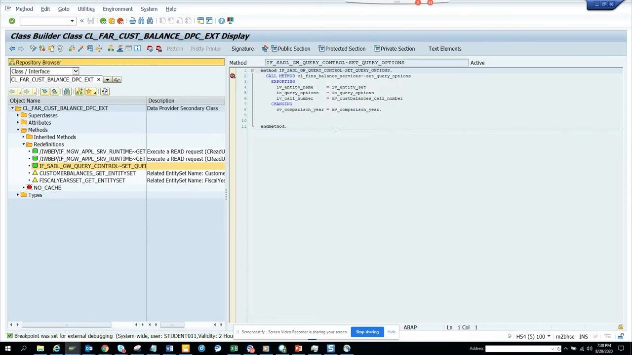Click the Exit (yellow) toolbar icon
Image resolution: width=632 pixels, height=355 pixels.
(x=112, y=21)
